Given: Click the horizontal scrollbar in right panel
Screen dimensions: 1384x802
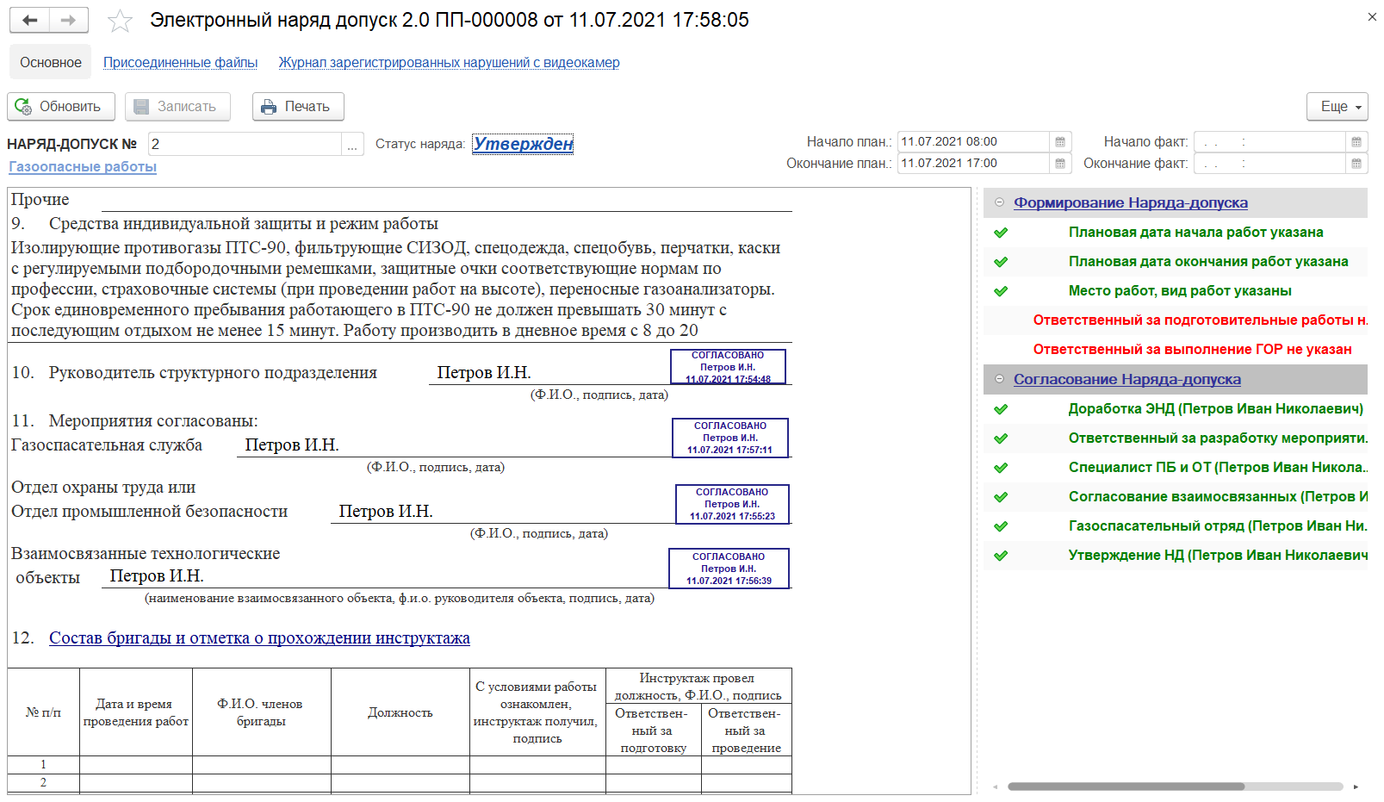Looking at the screenshot, I should click(1126, 786).
